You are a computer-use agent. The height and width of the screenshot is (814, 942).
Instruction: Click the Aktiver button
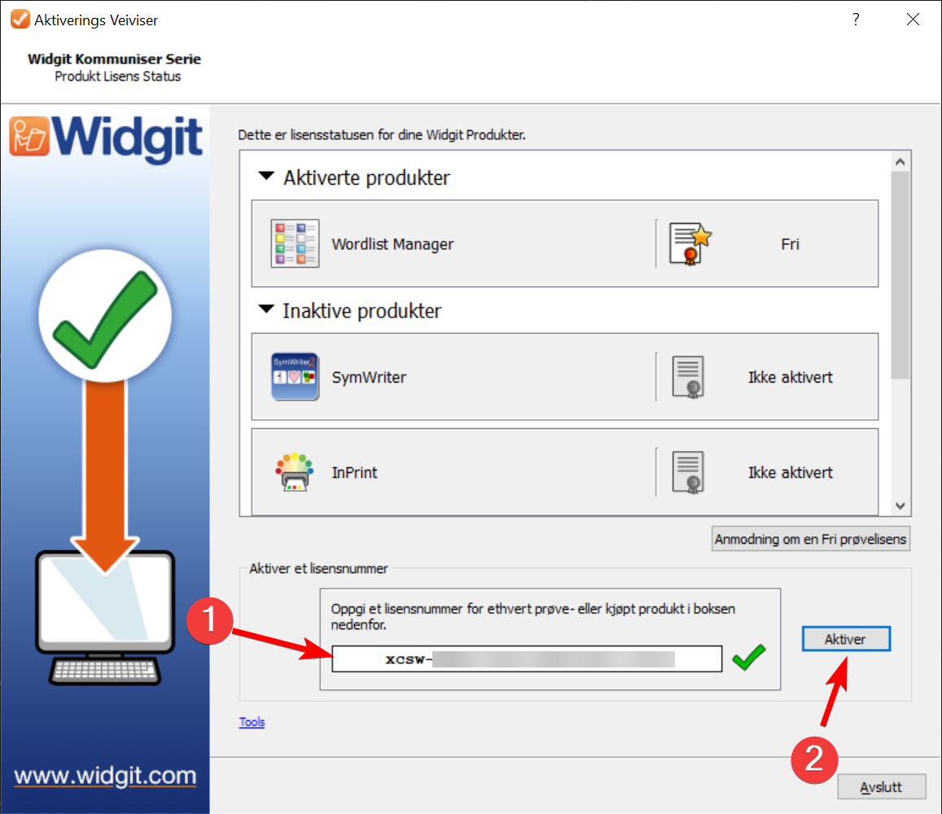846,639
